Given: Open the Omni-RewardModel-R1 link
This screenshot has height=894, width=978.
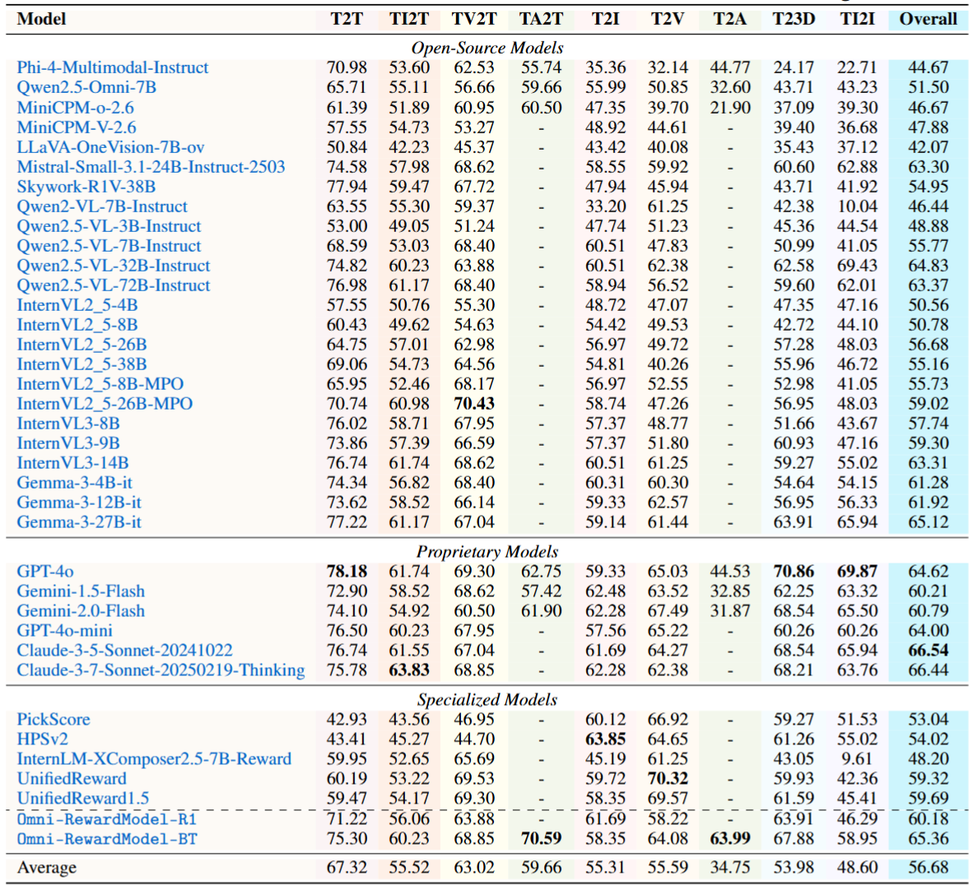Looking at the screenshot, I should (x=107, y=818).
